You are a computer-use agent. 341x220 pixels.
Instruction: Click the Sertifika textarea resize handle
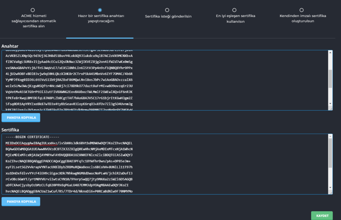tap(330, 192)
